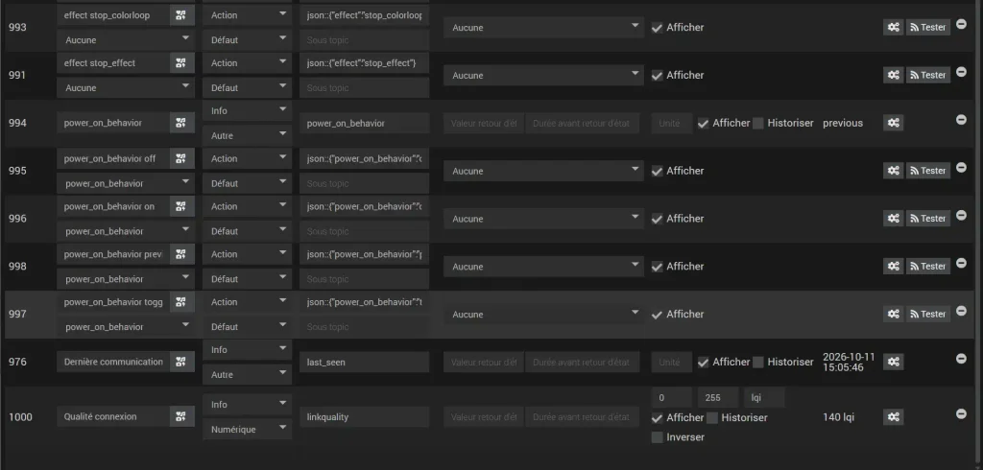Remove command 991 with minus icon

[961, 72]
